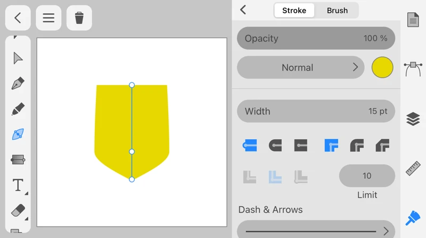Viewport: 426px width, 238px height.
Task: Switch to the Stroke tab
Action: click(294, 11)
